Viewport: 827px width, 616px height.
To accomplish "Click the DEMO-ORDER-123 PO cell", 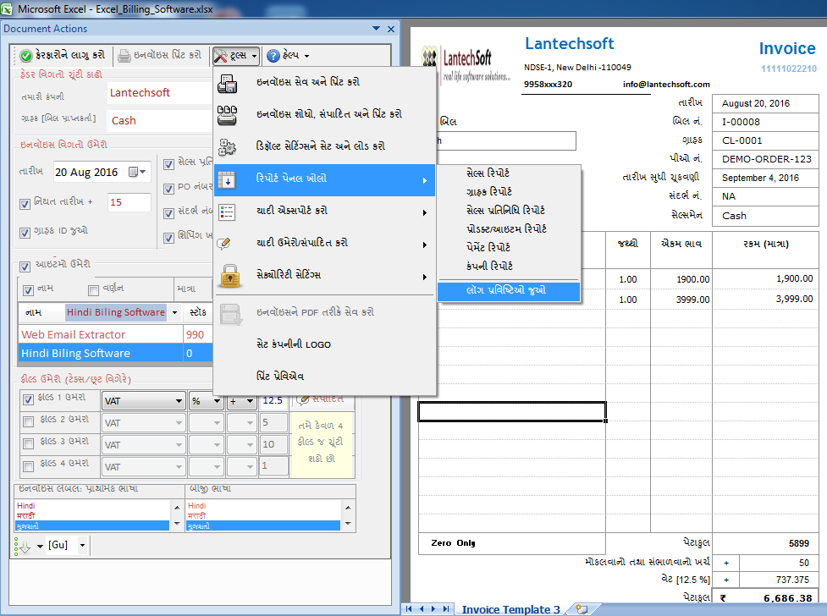I will tap(764, 159).
